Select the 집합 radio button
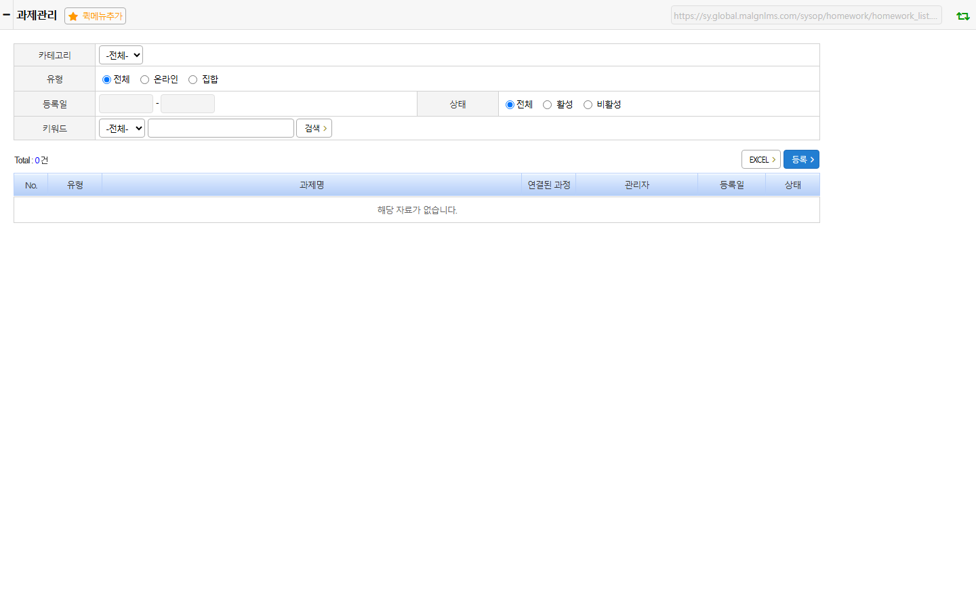976x610 pixels. click(192, 79)
